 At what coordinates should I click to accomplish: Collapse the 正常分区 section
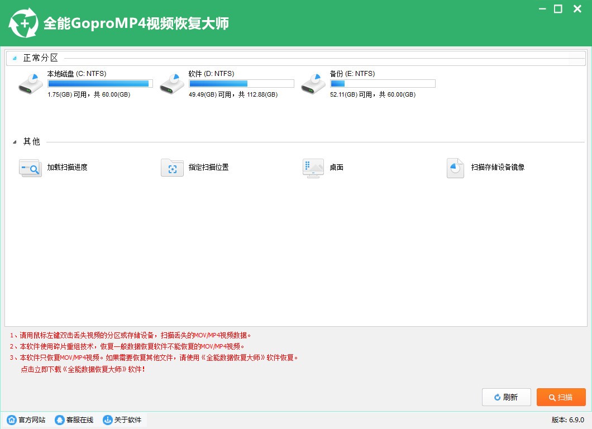tap(15, 58)
